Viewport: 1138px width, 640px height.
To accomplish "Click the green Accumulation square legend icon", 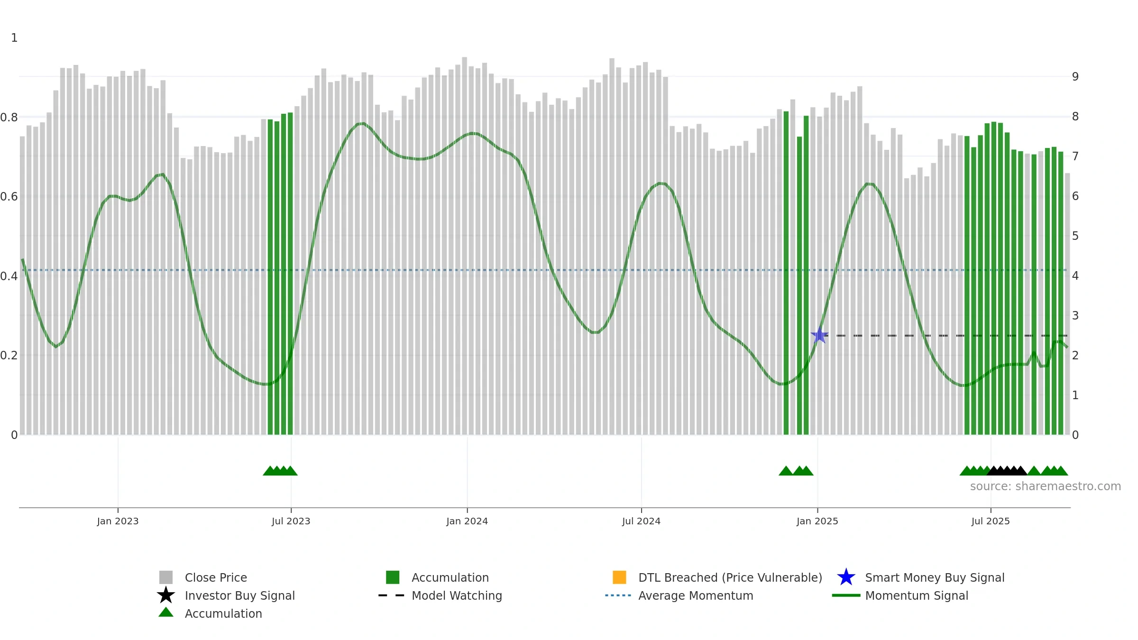I will [393, 577].
